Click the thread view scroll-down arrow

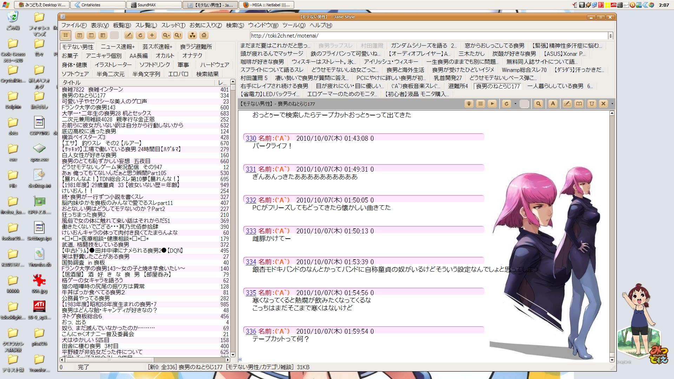click(612, 360)
